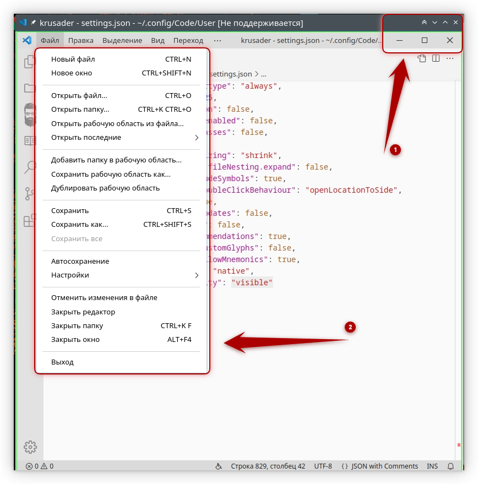Open the Manage gear icon at bottom left
Image resolution: width=478 pixels, height=484 pixels.
point(30,447)
